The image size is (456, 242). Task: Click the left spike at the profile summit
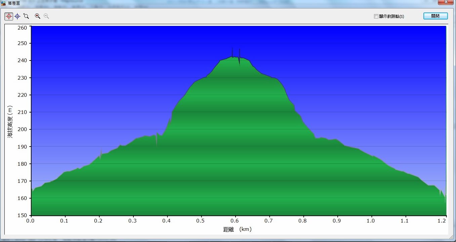point(232,52)
